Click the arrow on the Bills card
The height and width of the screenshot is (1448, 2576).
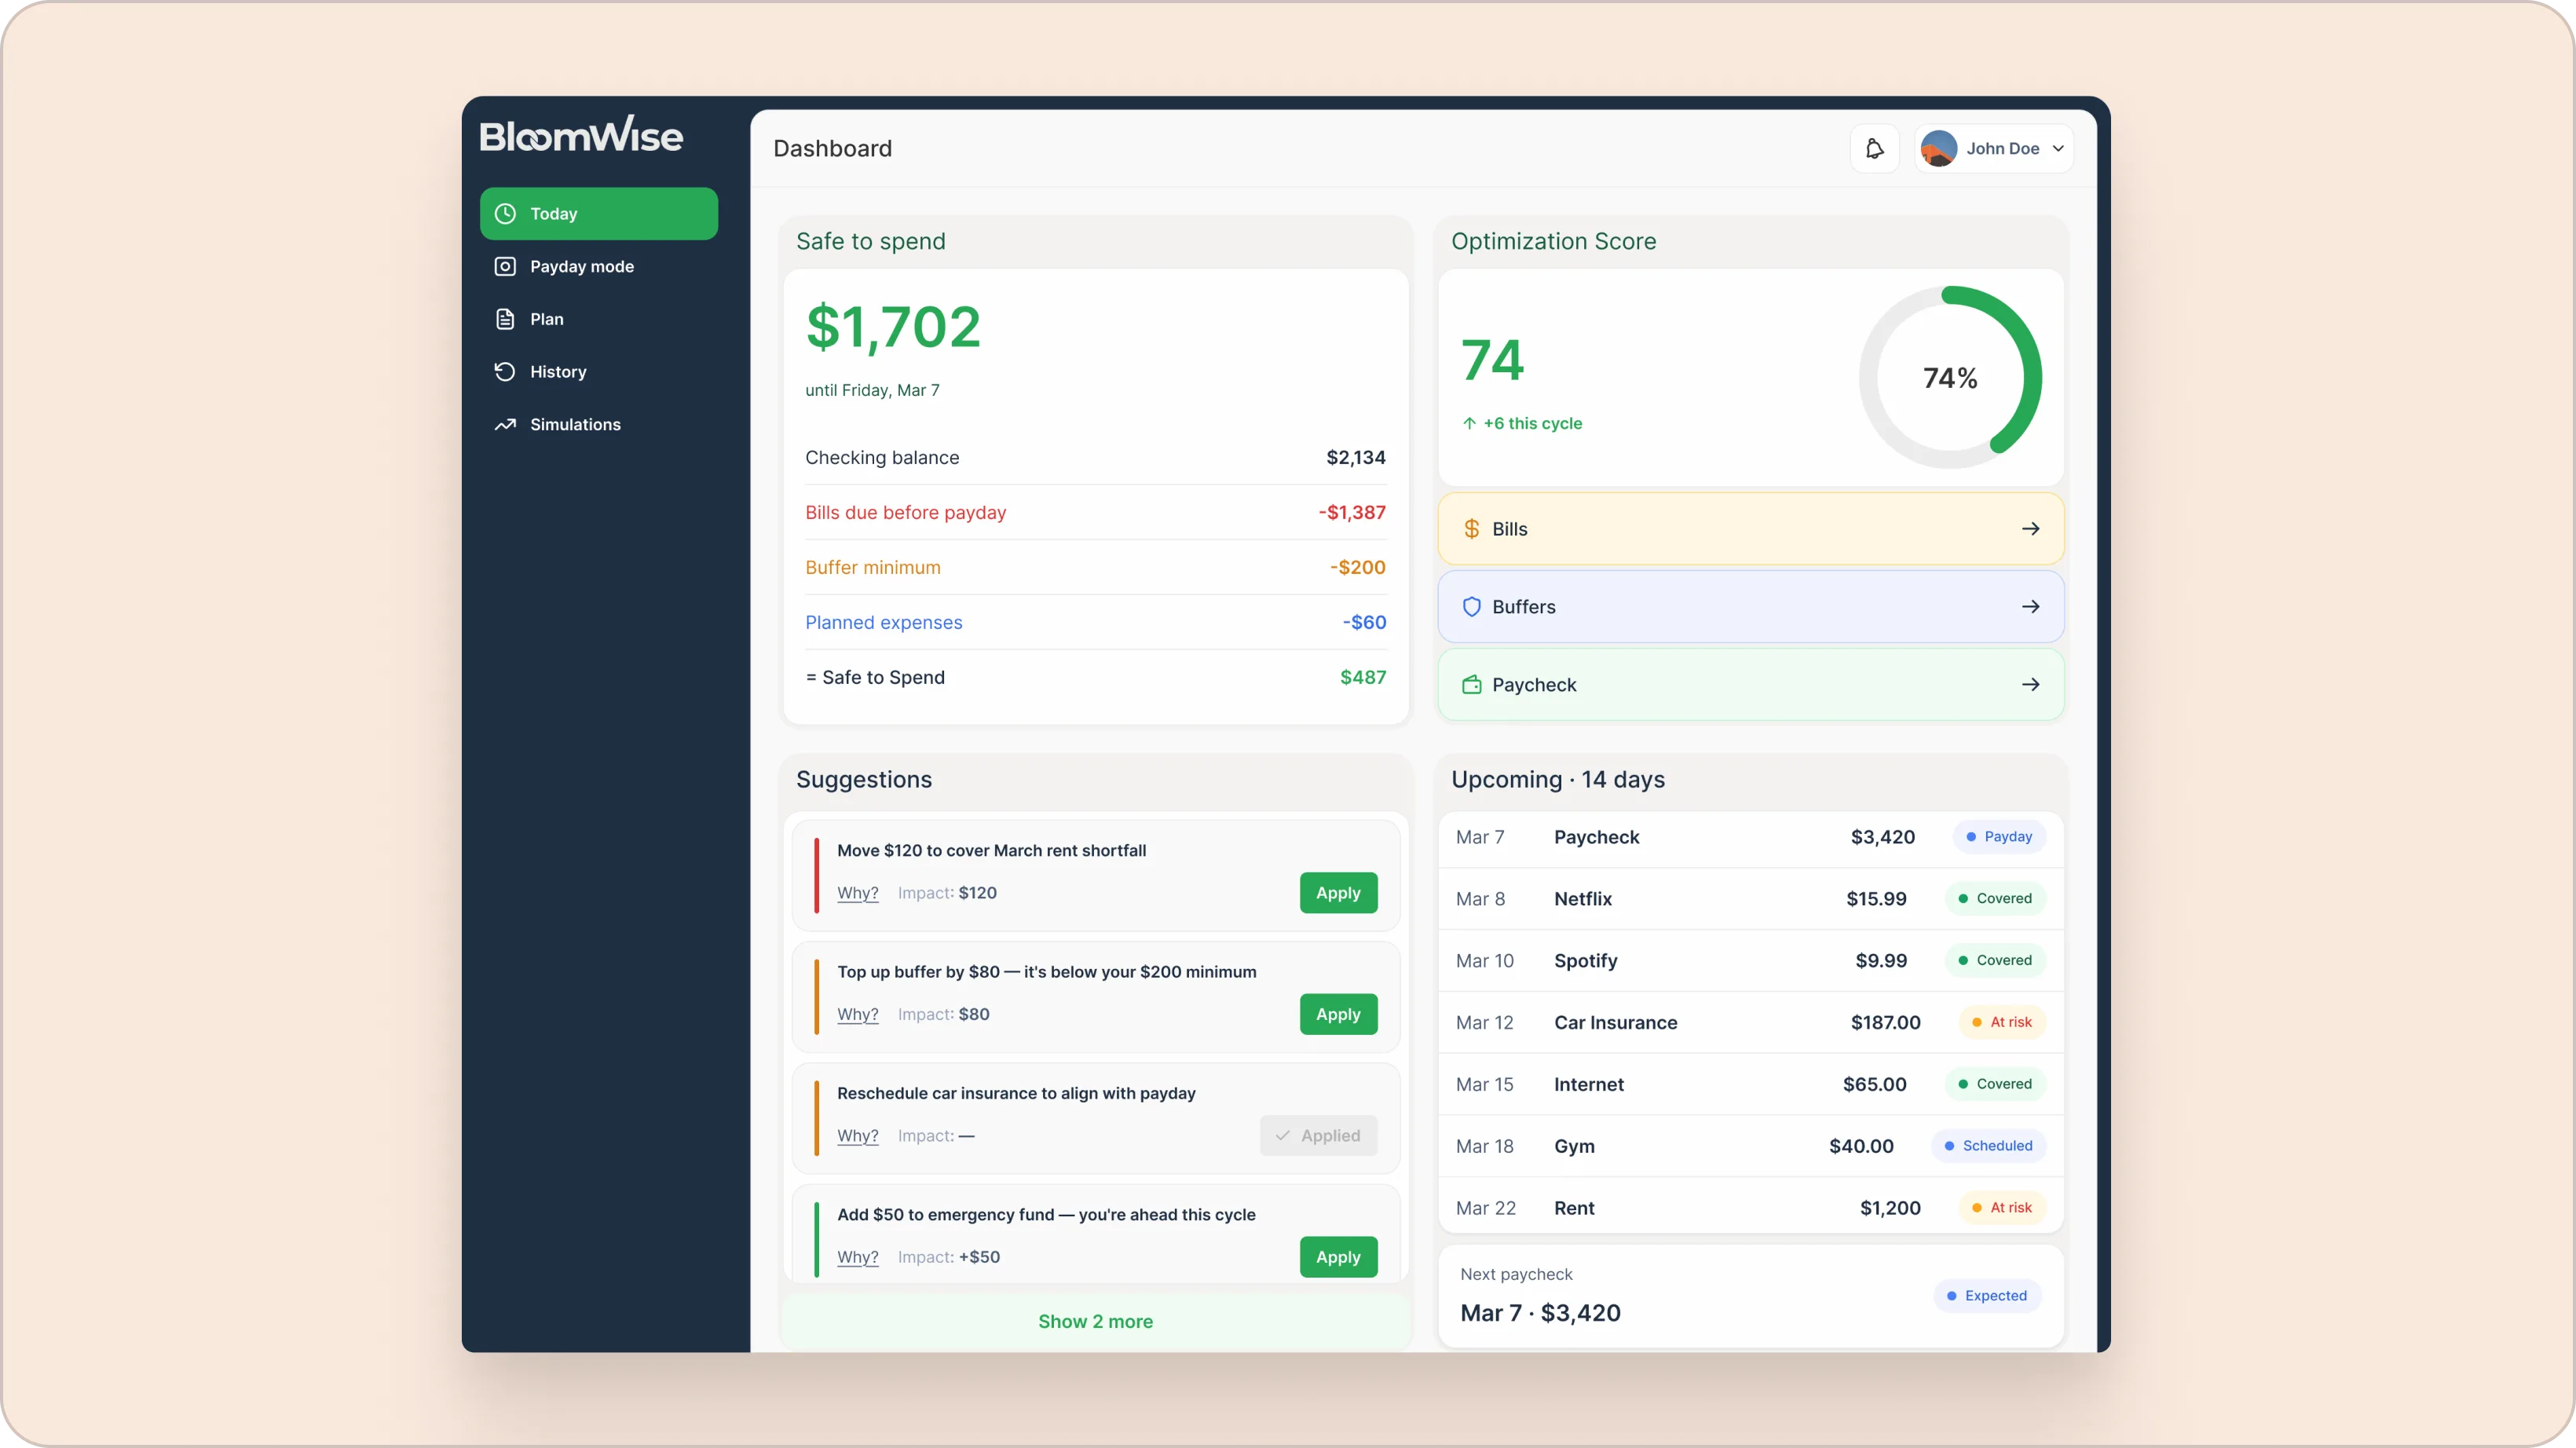(x=2030, y=529)
